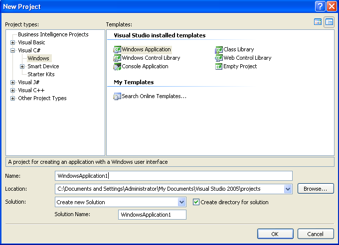Select the Class Library template icon
The image size is (339, 245).
click(x=218, y=50)
